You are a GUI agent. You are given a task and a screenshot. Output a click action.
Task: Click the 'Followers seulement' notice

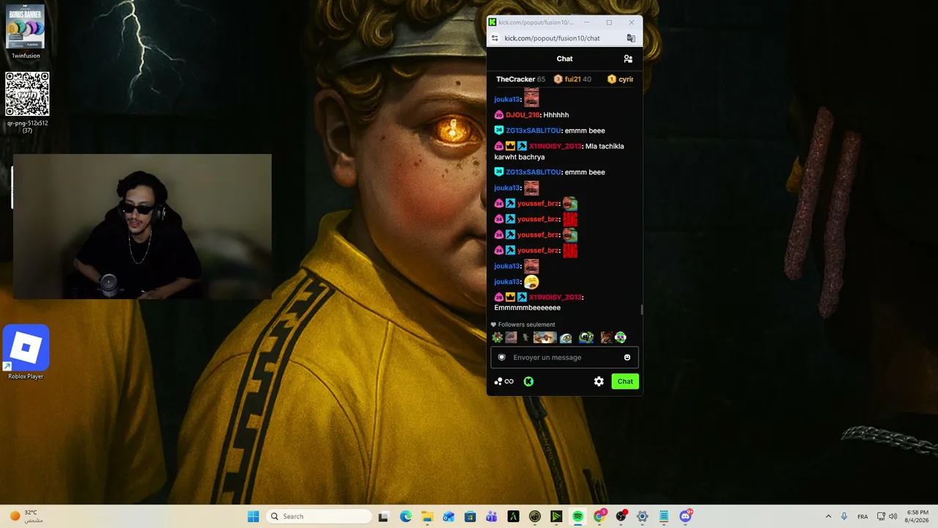point(523,325)
